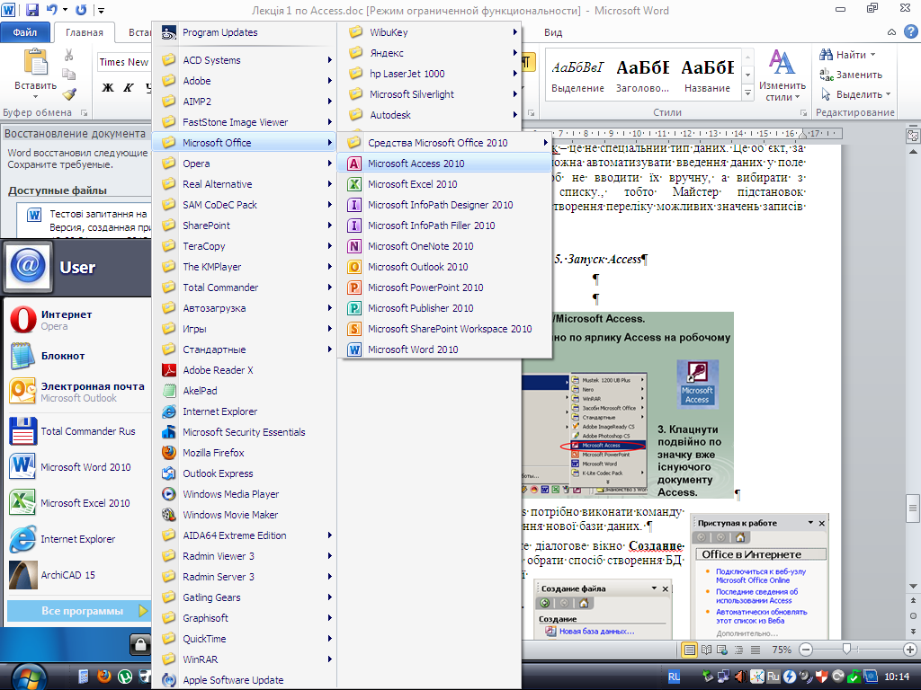Viewport: 921px width, 690px height.
Task: Expand the Word styles gallery dropdown
Action: (747, 93)
